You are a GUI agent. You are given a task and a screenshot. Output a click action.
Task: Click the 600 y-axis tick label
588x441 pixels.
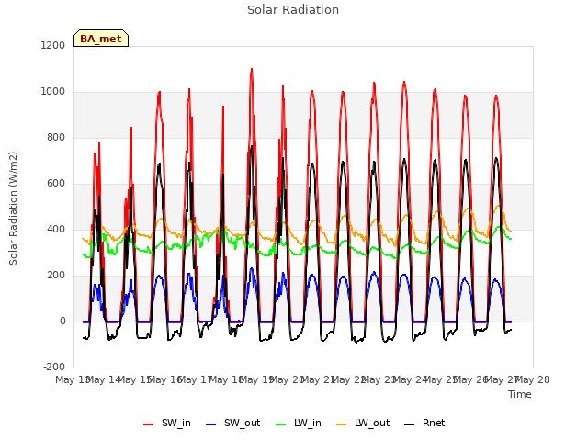pyautogui.click(x=56, y=184)
